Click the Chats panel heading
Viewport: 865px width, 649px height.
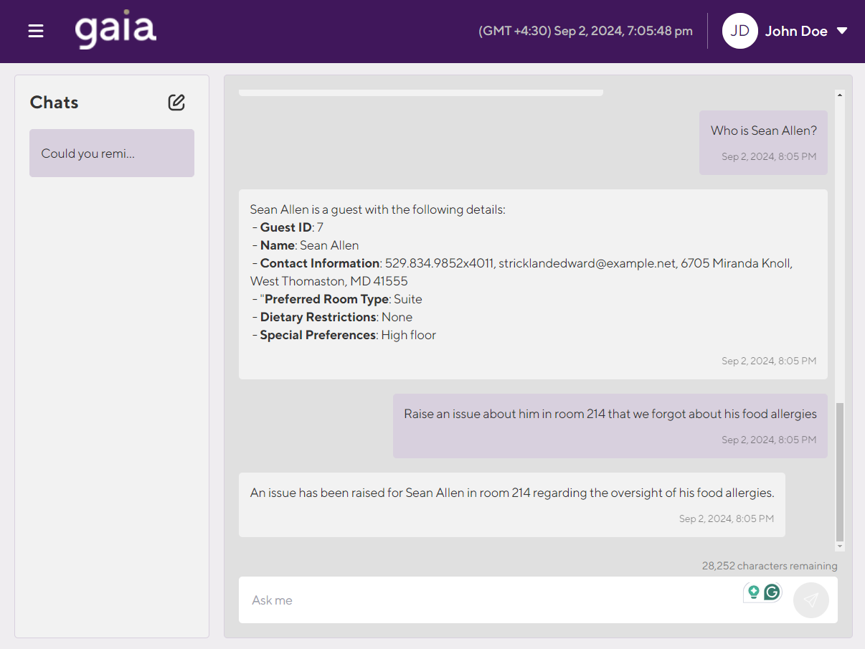tap(54, 102)
